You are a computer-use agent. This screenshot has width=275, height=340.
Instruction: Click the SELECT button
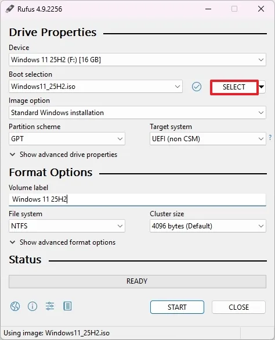pyautogui.click(x=234, y=87)
